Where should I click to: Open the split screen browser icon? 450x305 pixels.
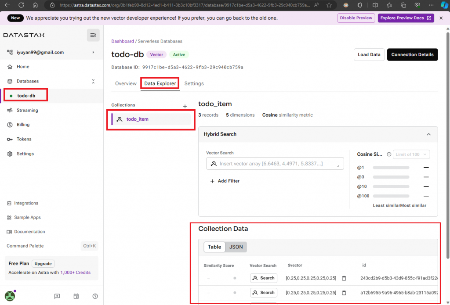pos(375,5)
